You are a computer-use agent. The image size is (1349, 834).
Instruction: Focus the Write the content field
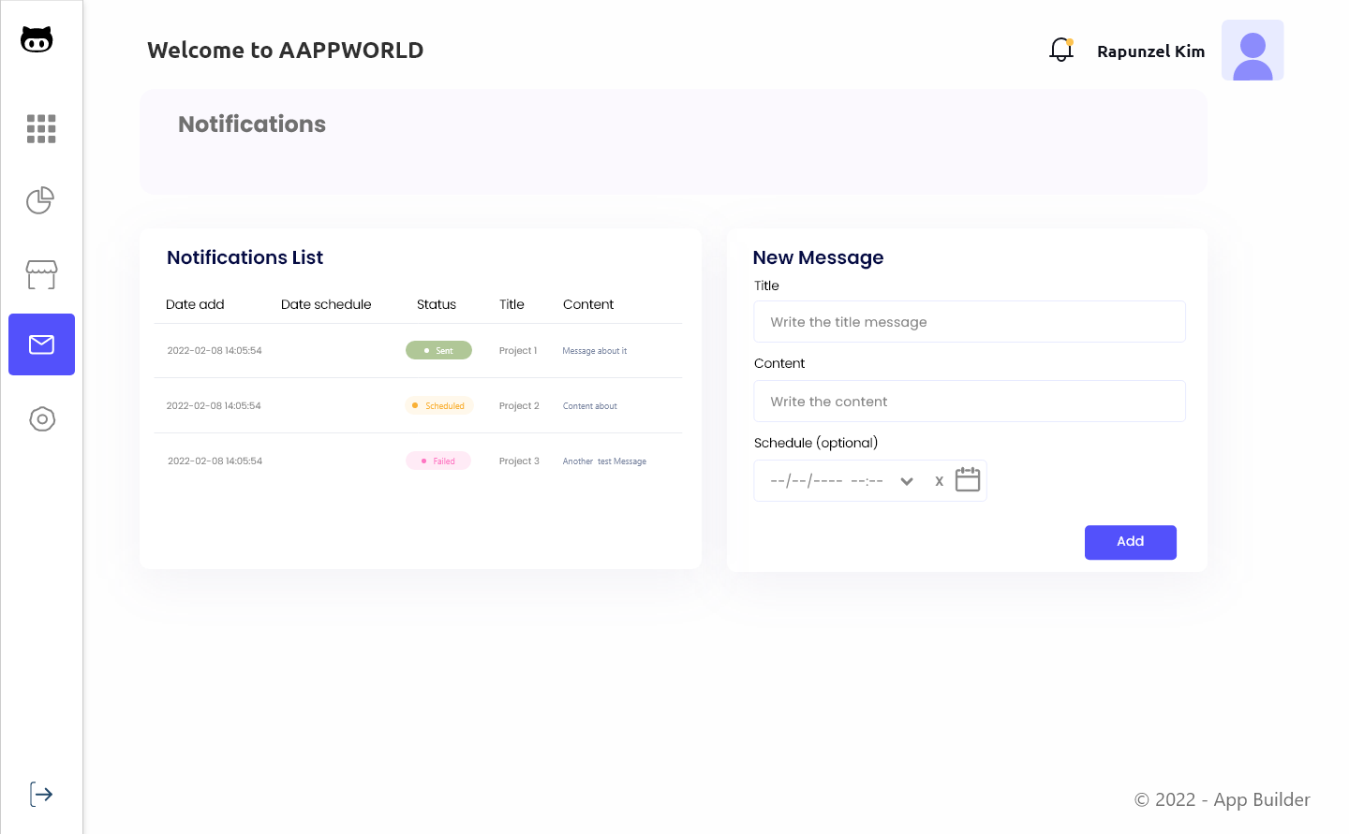click(x=970, y=402)
